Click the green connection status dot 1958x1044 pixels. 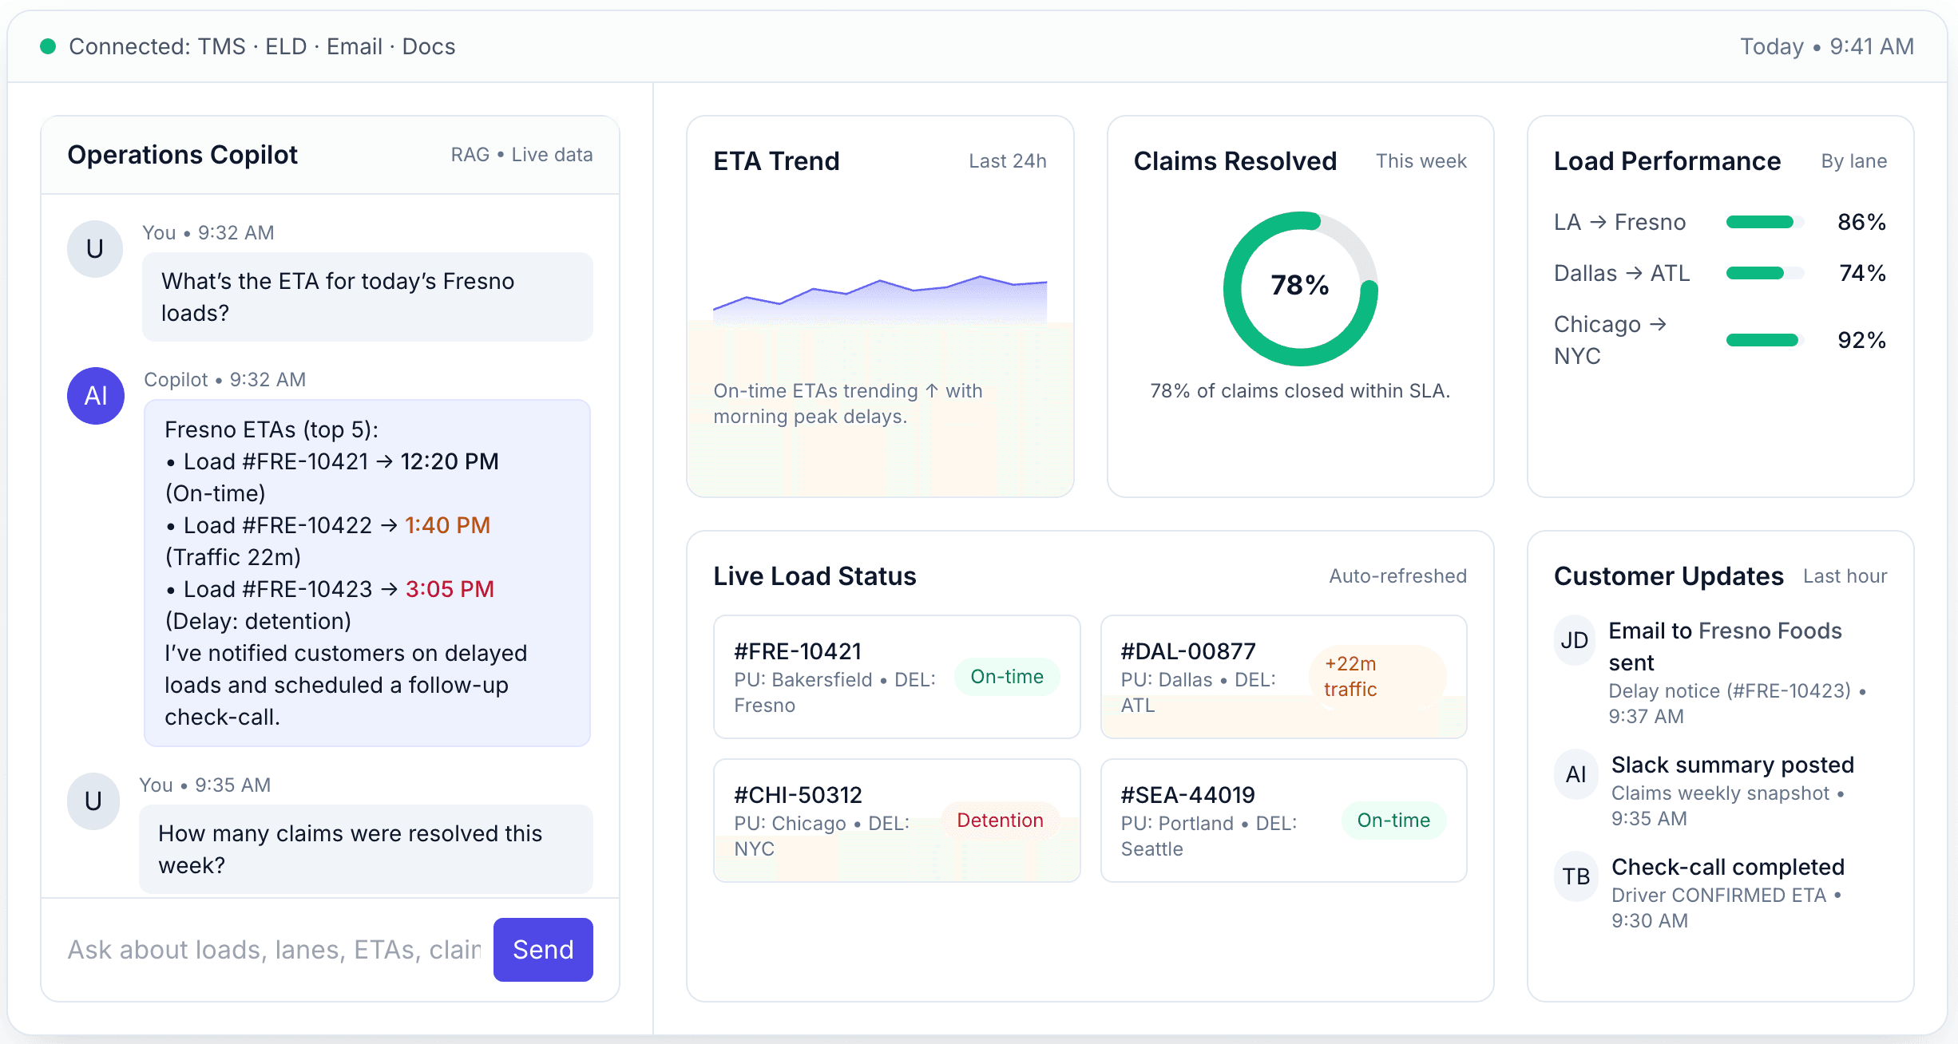(49, 46)
